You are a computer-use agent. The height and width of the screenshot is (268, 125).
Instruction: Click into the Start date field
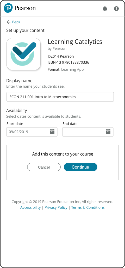[x=32, y=132]
